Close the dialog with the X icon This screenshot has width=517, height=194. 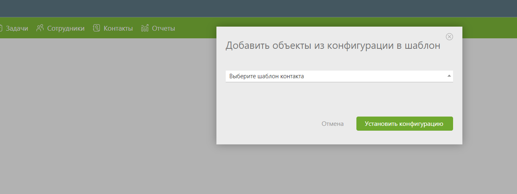(x=449, y=37)
